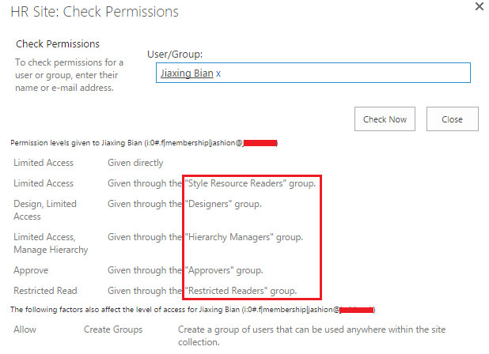Click the Close button
This screenshot has width=489, height=354.
(452, 119)
